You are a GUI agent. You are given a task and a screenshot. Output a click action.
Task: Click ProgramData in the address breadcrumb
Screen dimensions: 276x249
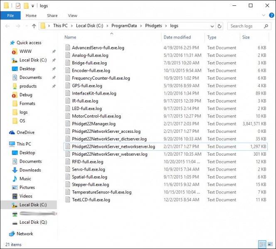tap(124, 26)
